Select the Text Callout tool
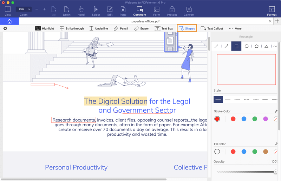Screen dimensions: 281x181 (212, 28)
